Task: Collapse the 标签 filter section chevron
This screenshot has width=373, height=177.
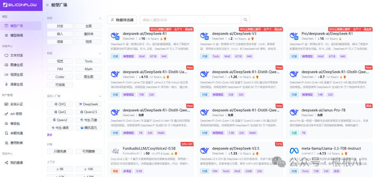Action: (100, 53)
